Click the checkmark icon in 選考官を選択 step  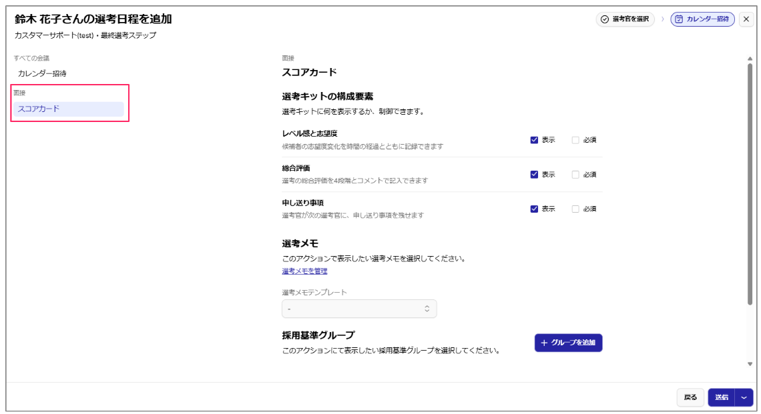point(604,19)
